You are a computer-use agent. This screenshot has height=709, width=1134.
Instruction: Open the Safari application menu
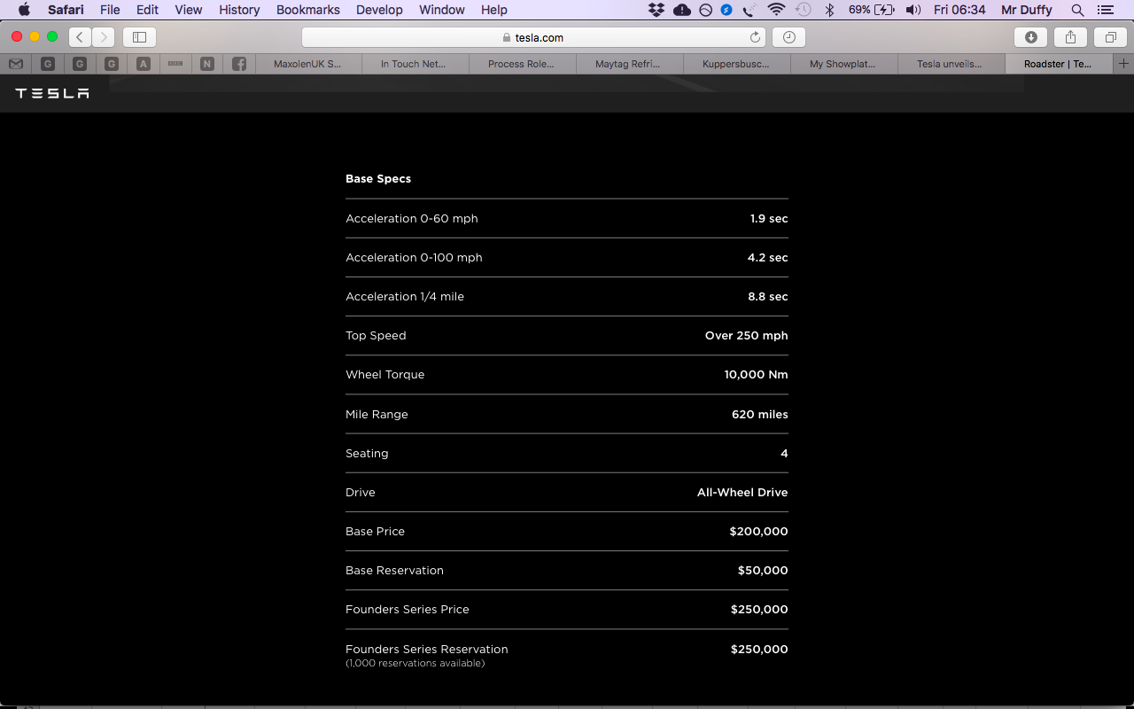point(66,10)
